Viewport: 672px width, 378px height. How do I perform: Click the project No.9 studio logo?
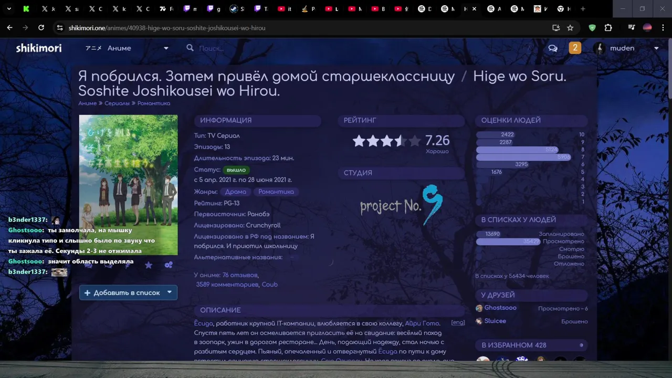coord(401,205)
